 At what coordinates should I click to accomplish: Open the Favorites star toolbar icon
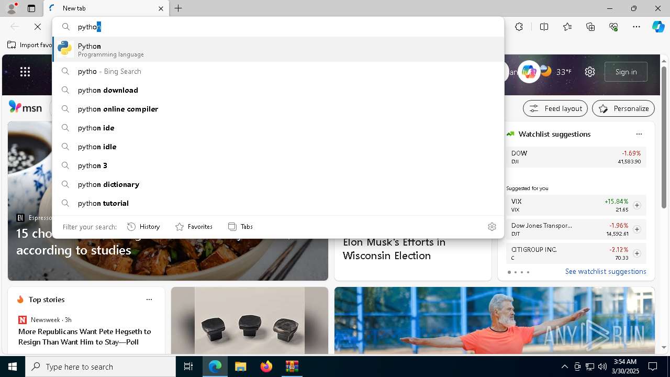pos(567,27)
